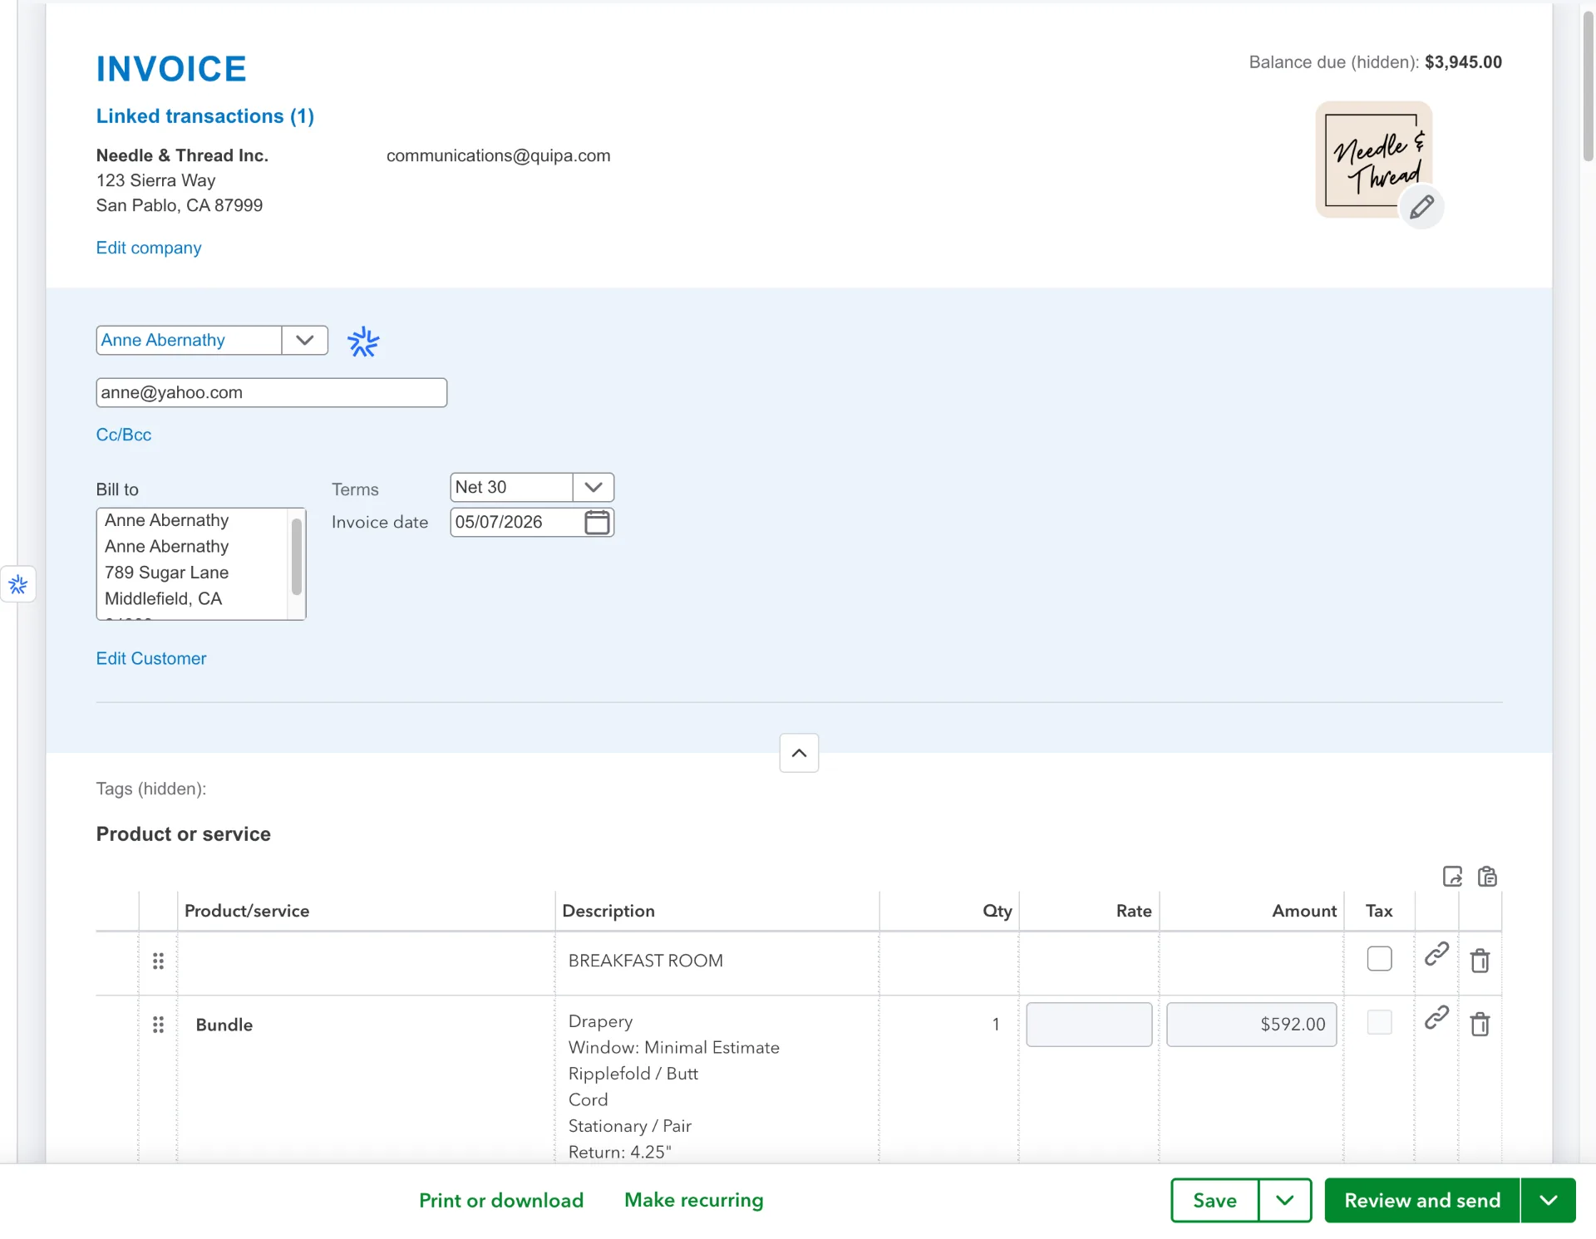This screenshot has height=1239, width=1596.
Task: Tick the Tax checkbox for BREAKFAST ROOM
Action: 1379,958
